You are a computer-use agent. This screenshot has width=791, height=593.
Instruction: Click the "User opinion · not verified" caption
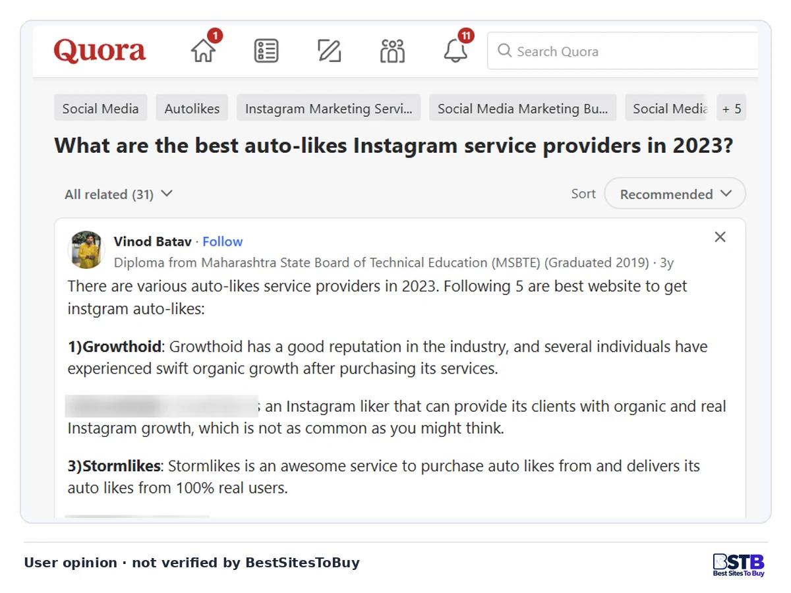[192, 563]
